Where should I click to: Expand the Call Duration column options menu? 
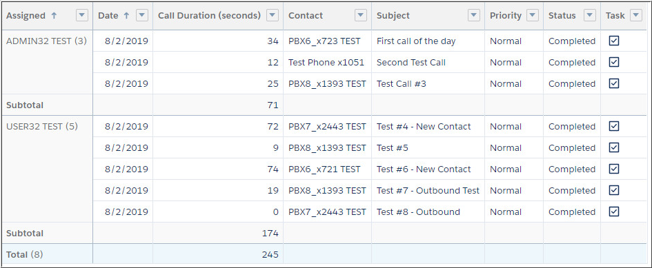[273, 15]
